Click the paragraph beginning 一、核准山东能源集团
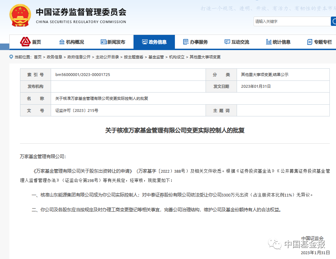336x259 pixels. click(172, 195)
